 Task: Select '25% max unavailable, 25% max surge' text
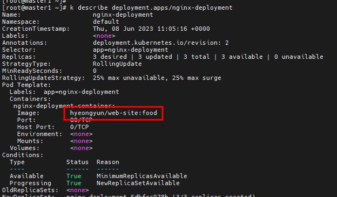click(x=157, y=78)
